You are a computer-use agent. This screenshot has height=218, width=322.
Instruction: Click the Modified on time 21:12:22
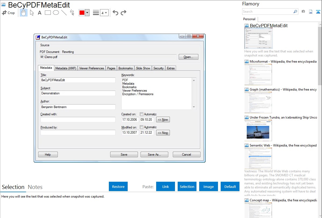coord(147,133)
